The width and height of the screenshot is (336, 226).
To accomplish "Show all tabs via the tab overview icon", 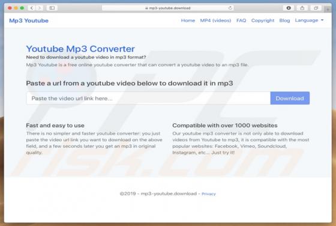I will [316, 8].
